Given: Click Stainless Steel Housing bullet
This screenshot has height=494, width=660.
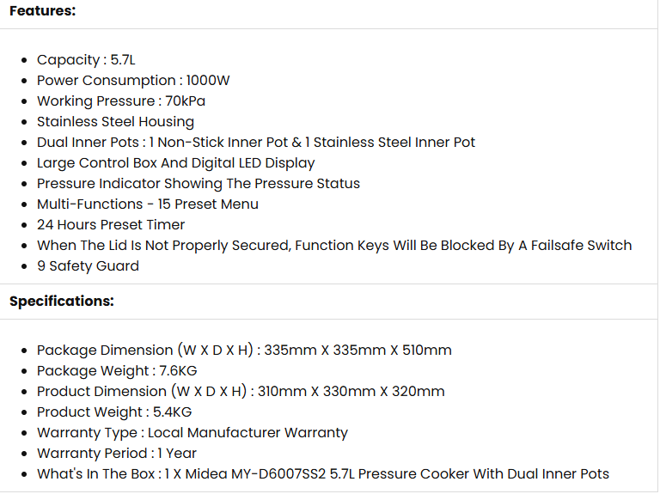Looking at the screenshot, I should tap(115, 122).
